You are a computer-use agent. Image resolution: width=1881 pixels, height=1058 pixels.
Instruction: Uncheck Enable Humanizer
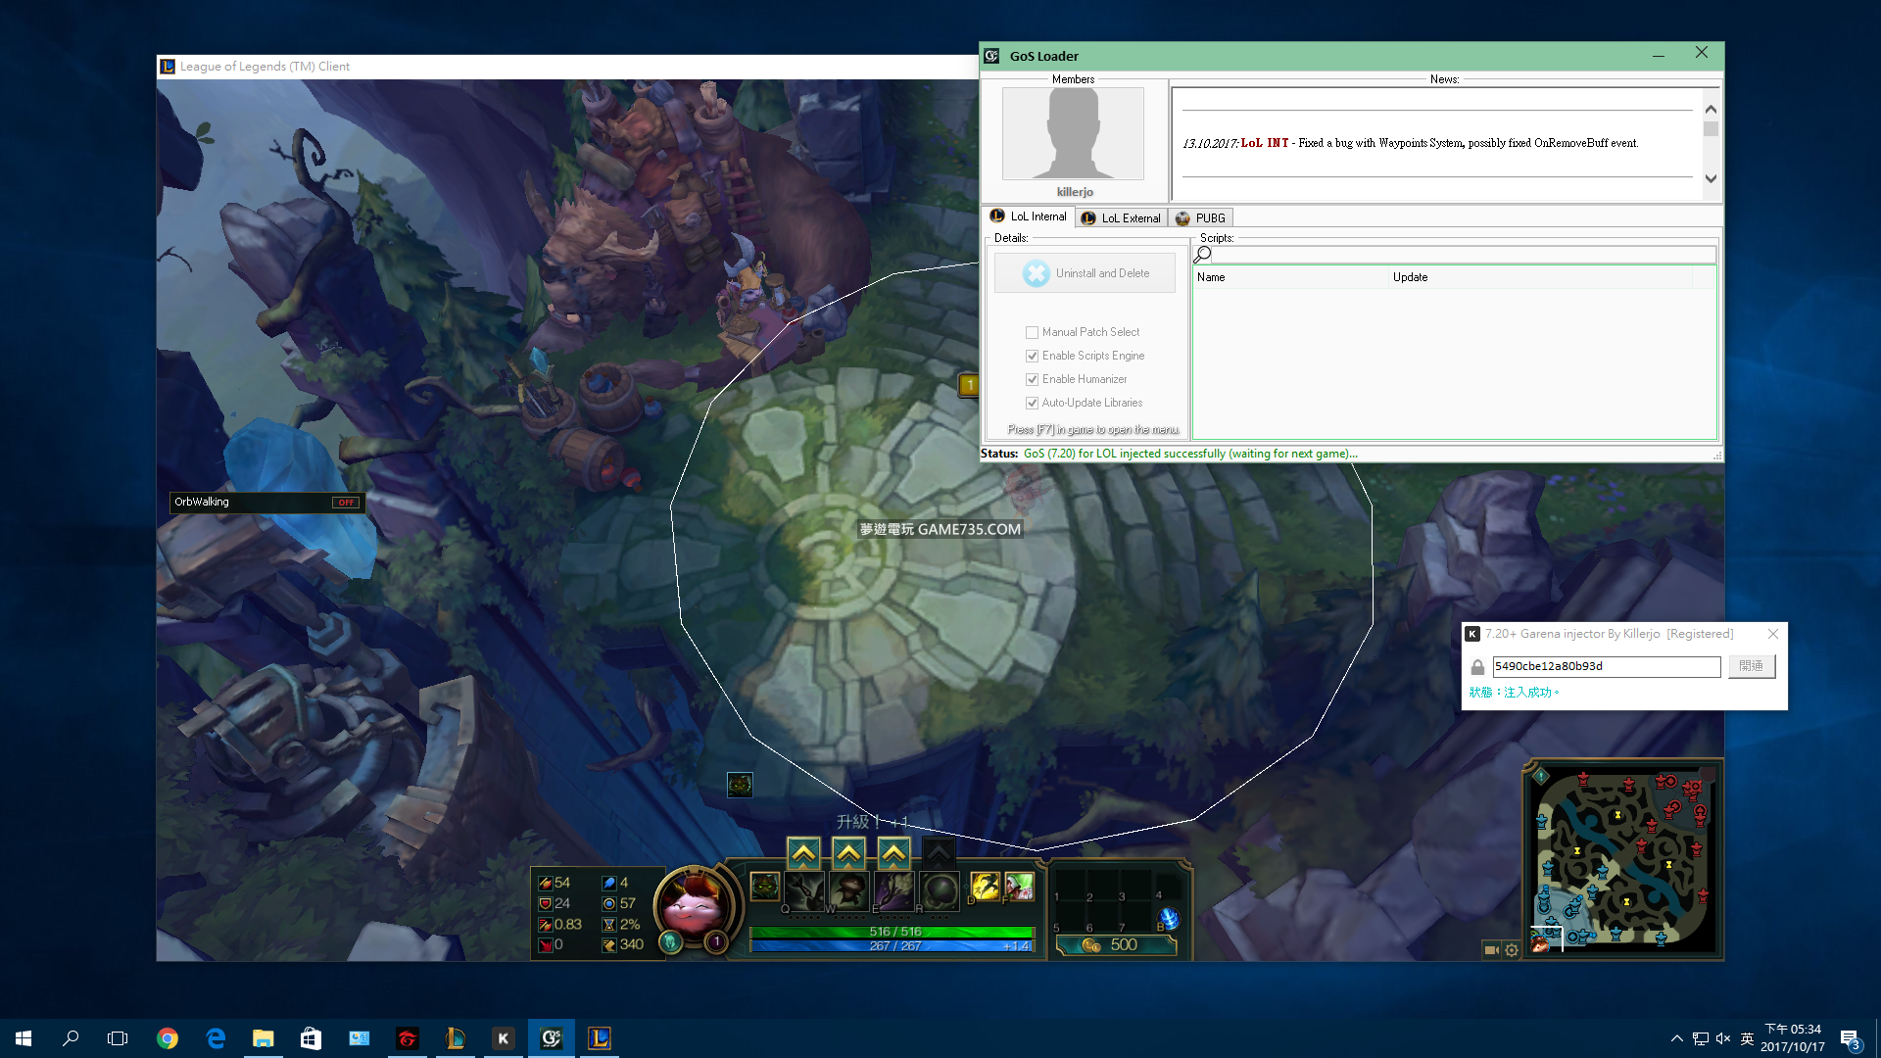[x=1032, y=379]
